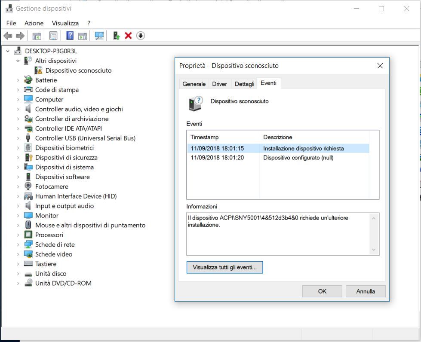Click the update driver toolbar icon
This screenshot has height=342, width=421.
click(116, 36)
